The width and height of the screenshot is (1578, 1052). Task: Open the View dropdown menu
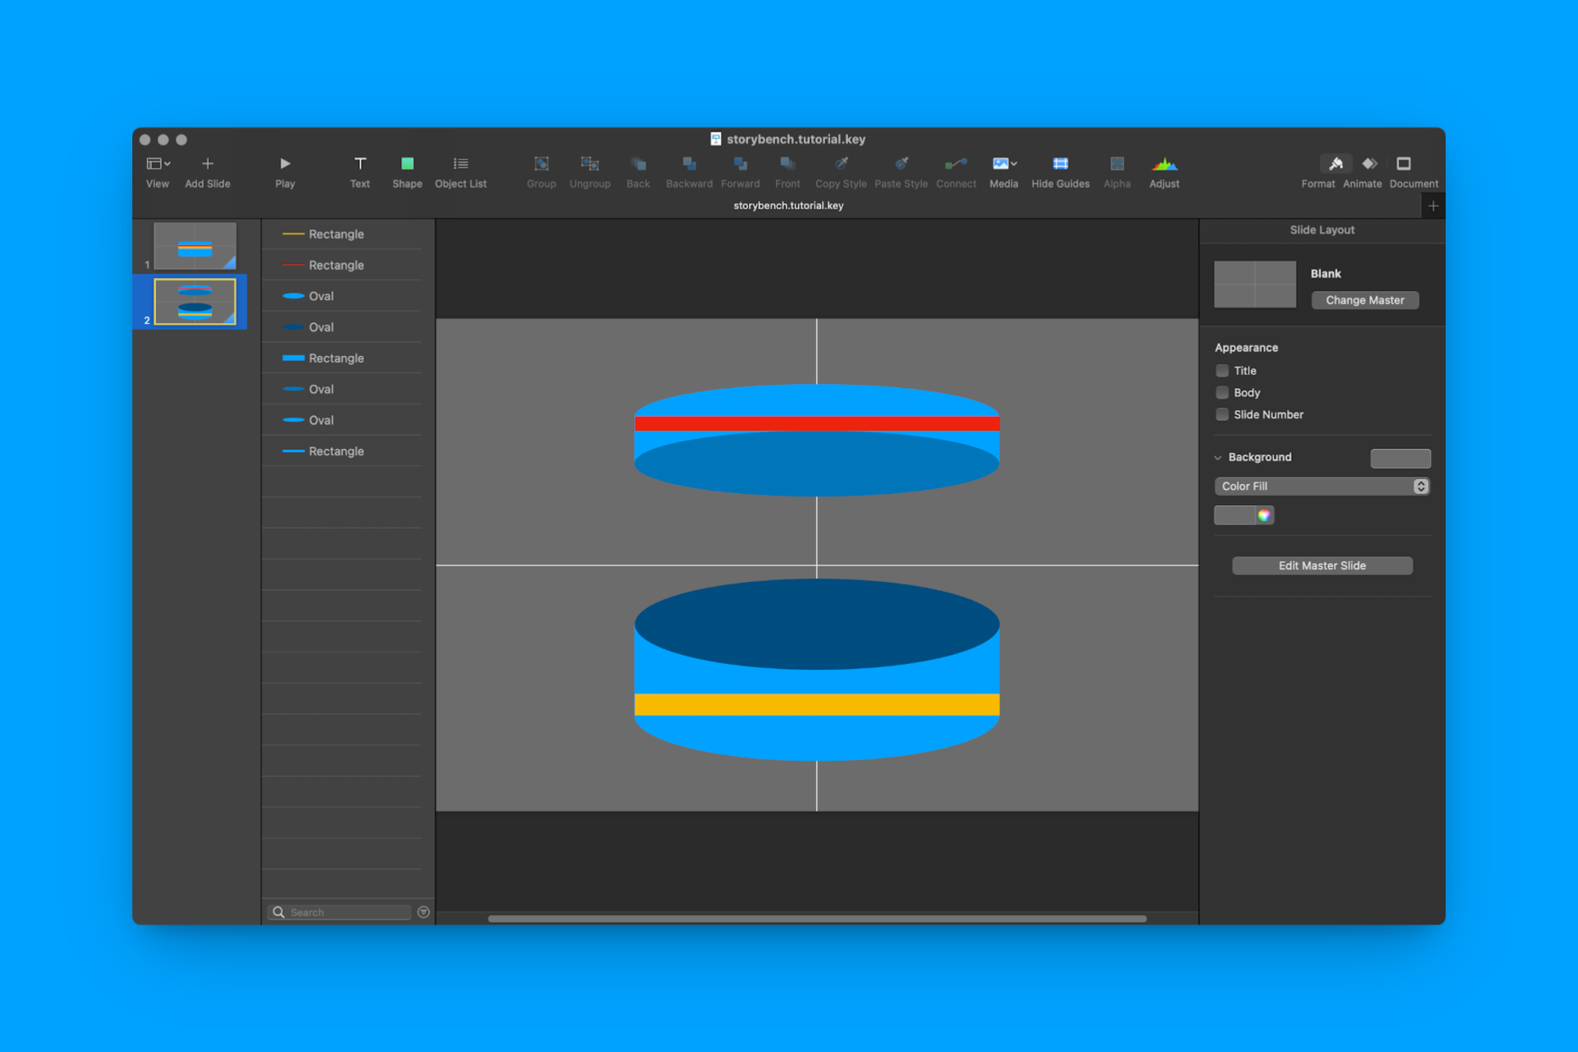[158, 164]
